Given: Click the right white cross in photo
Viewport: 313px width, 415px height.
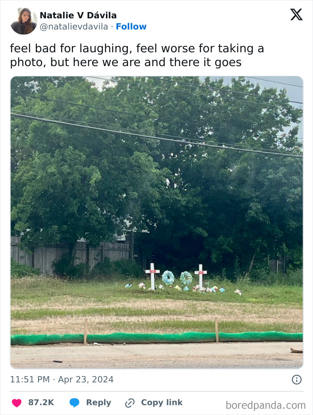Looking at the screenshot, I should tap(201, 277).
